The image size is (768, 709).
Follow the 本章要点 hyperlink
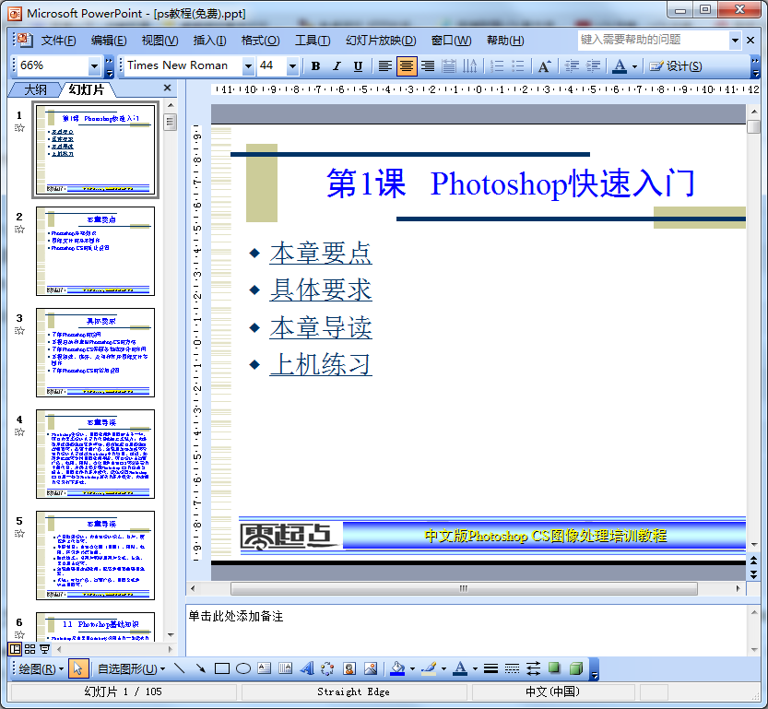click(x=321, y=254)
